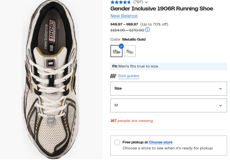Expand the reviews chevron beside (797)
230x160 pixels.
tap(146, 2)
